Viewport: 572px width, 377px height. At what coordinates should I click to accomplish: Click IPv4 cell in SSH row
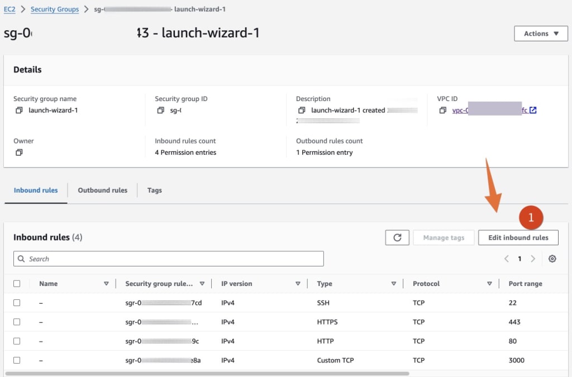[x=228, y=303]
